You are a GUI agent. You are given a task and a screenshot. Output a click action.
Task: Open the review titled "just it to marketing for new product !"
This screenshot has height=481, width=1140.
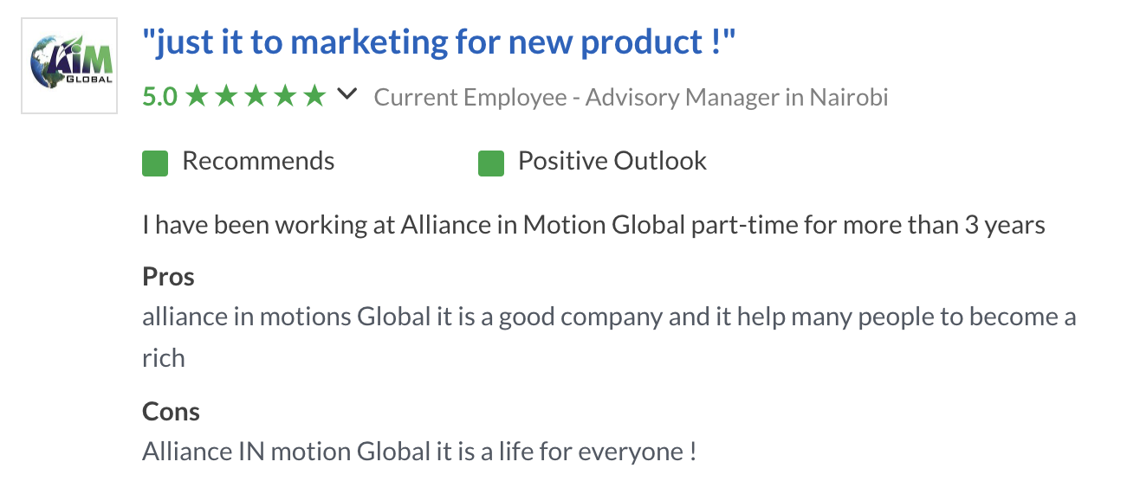(438, 42)
